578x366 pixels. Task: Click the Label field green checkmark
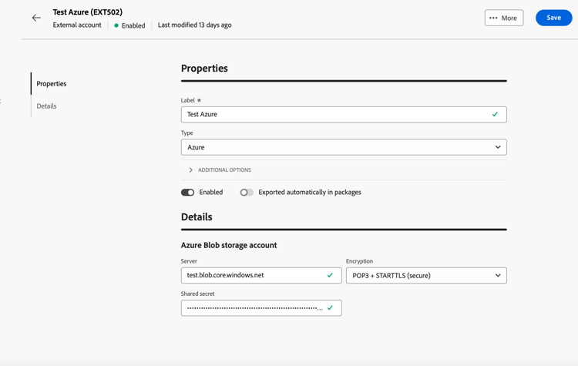(495, 115)
